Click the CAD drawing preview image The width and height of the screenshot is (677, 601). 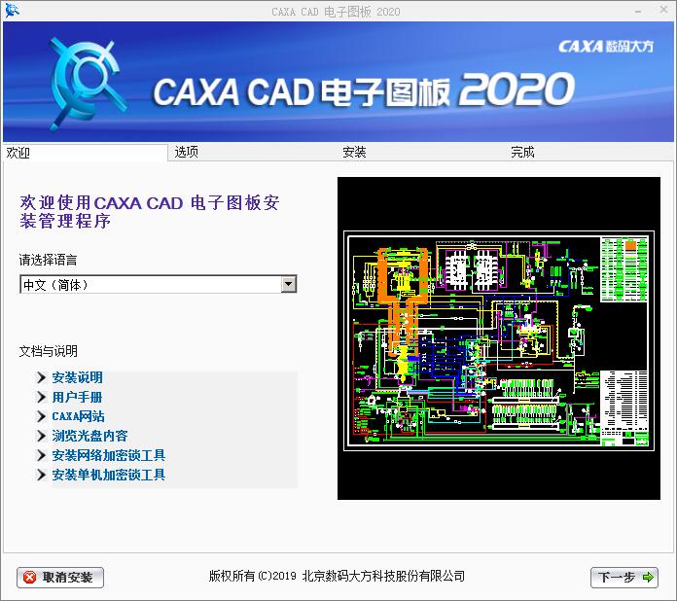(499, 338)
